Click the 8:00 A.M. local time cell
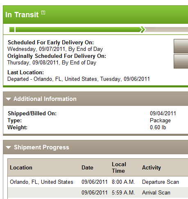Screen dimensions: 188x199 [123, 182]
